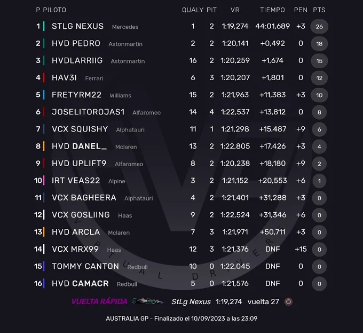Viewport: 363px width, 333px height.
Task: Open driver VCX SQUISHY's name
Action: (80, 129)
